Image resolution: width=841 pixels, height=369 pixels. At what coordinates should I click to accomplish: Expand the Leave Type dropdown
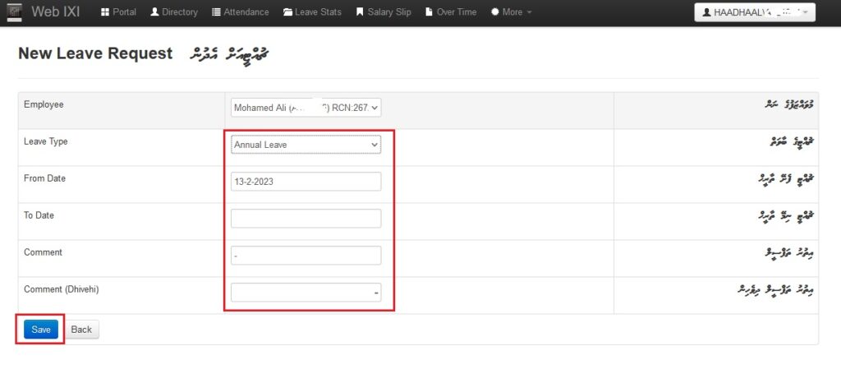[x=306, y=145]
